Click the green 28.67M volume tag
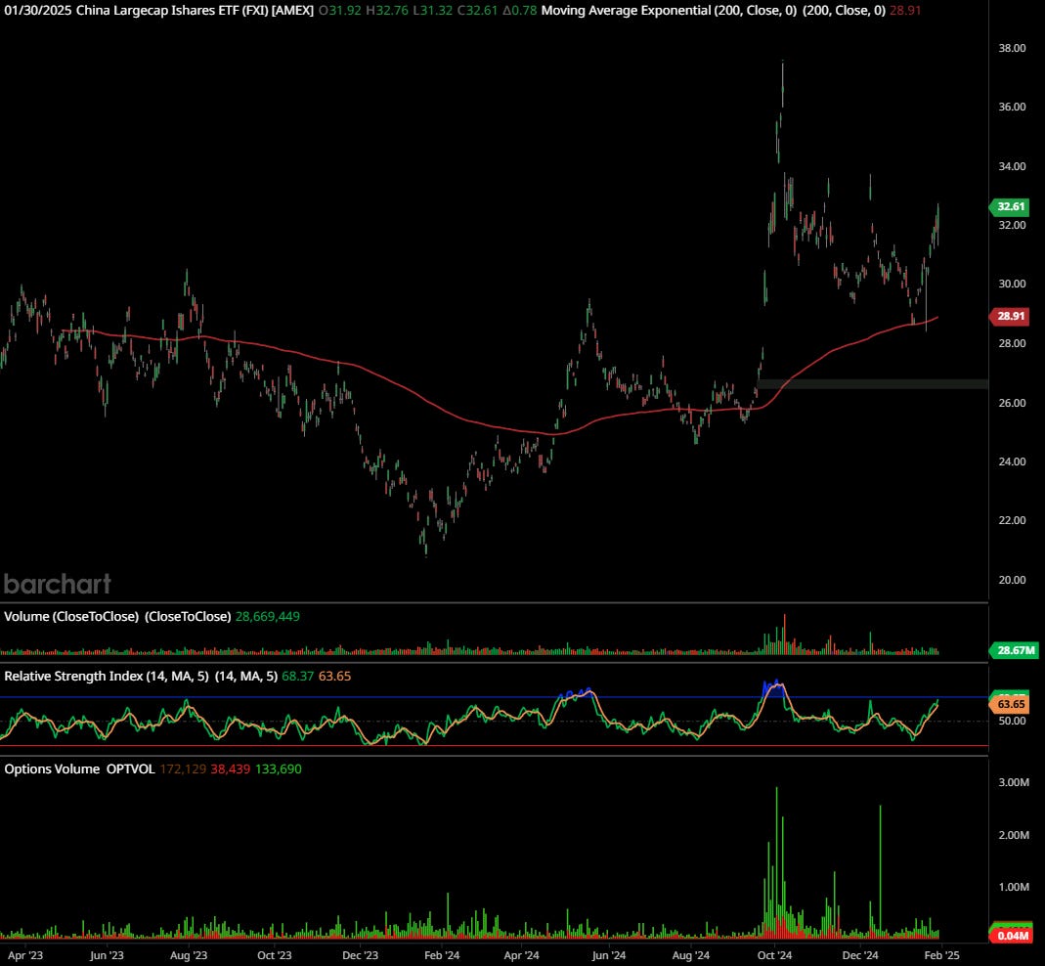Image resolution: width=1045 pixels, height=966 pixels. click(x=1015, y=650)
